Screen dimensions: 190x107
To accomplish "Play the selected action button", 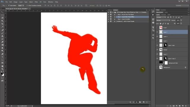I will point(137,102).
